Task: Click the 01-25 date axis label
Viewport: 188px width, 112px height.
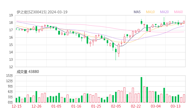Action: point(96,106)
